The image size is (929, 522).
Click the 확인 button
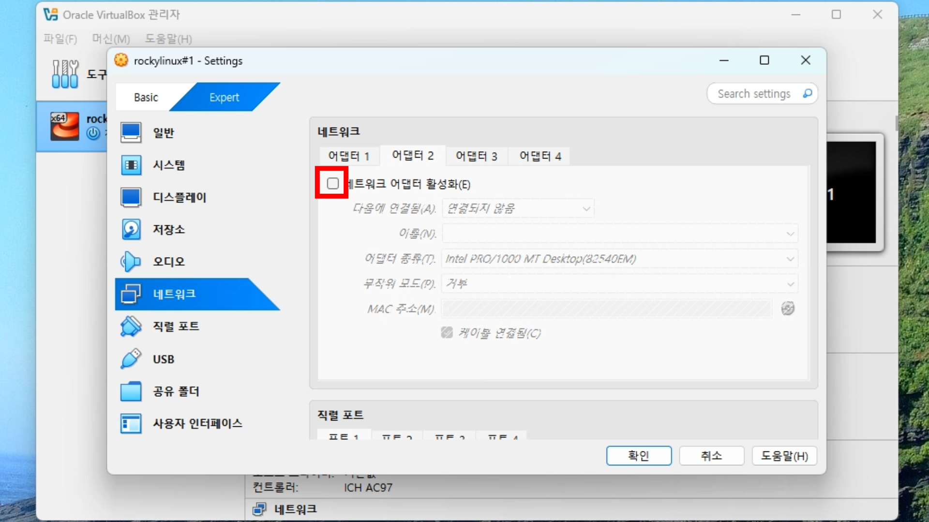pyautogui.click(x=638, y=456)
